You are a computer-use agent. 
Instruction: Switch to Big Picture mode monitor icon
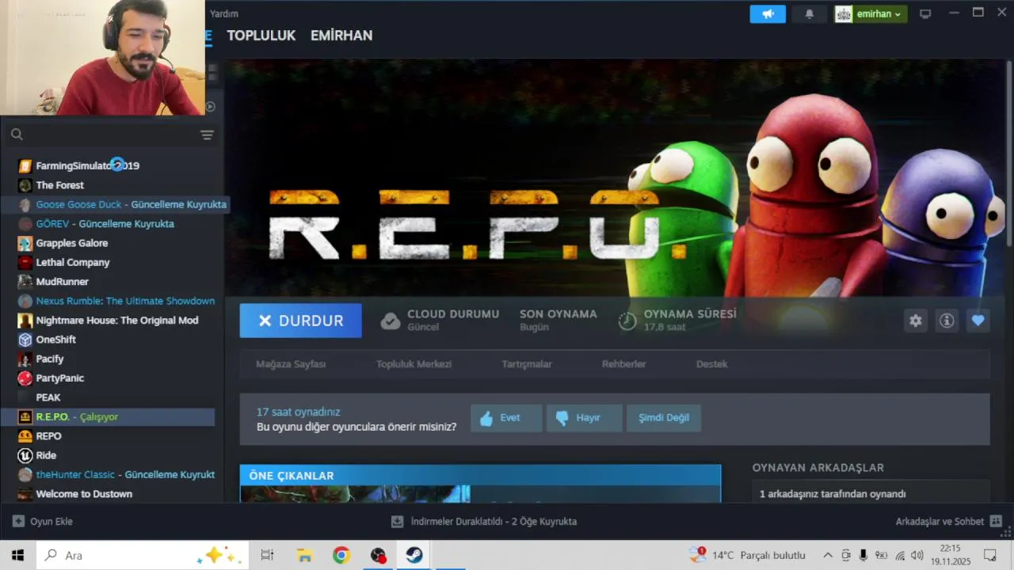(x=925, y=13)
